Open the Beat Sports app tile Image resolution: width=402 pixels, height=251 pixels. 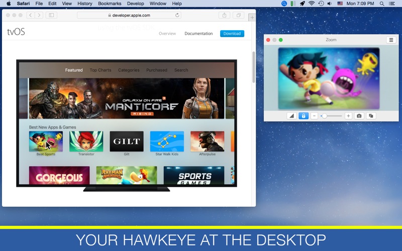[46, 142]
